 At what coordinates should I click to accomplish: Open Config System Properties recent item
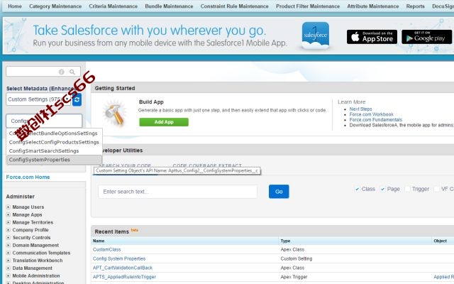119,258
